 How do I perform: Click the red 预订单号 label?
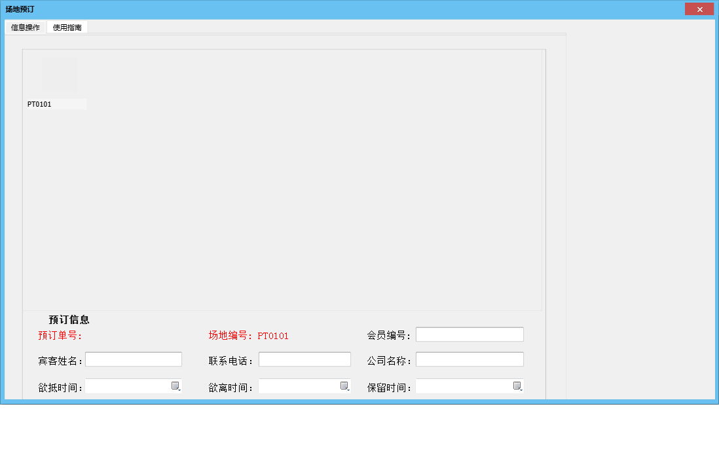pyautogui.click(x=60, y=336)
